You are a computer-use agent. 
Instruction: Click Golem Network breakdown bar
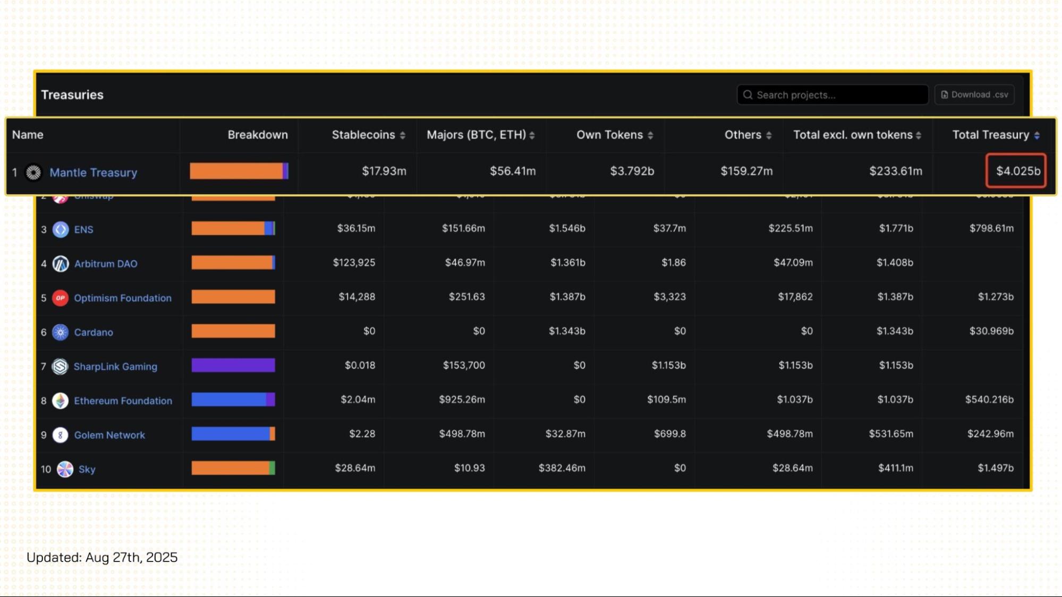pyautogui.click(x=233, y=434)
